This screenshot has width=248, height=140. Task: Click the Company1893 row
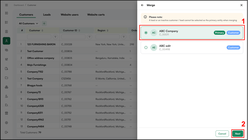[77, 99]
